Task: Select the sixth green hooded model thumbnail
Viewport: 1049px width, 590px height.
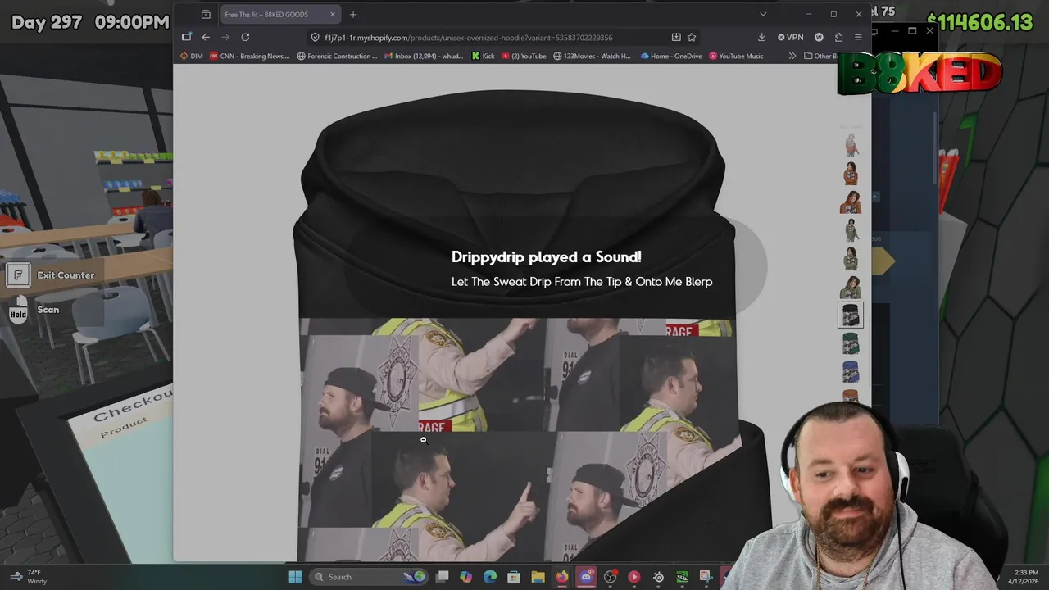Action: coord(851,287)
